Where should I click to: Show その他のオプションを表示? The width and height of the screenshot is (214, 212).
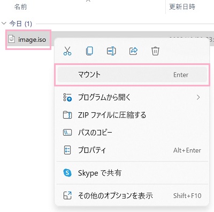tap(132, 195)
